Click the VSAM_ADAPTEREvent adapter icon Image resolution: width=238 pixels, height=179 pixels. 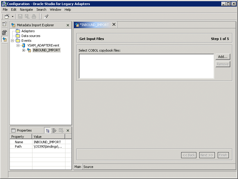[x=24, y=45]
